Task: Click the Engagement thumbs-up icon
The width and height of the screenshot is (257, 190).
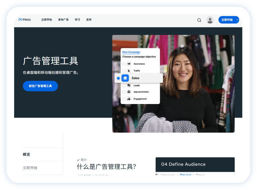Action: click(x=129, y=99)
